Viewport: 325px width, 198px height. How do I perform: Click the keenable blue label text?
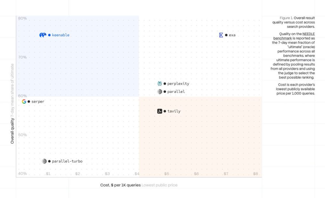[x=61, y=35]
